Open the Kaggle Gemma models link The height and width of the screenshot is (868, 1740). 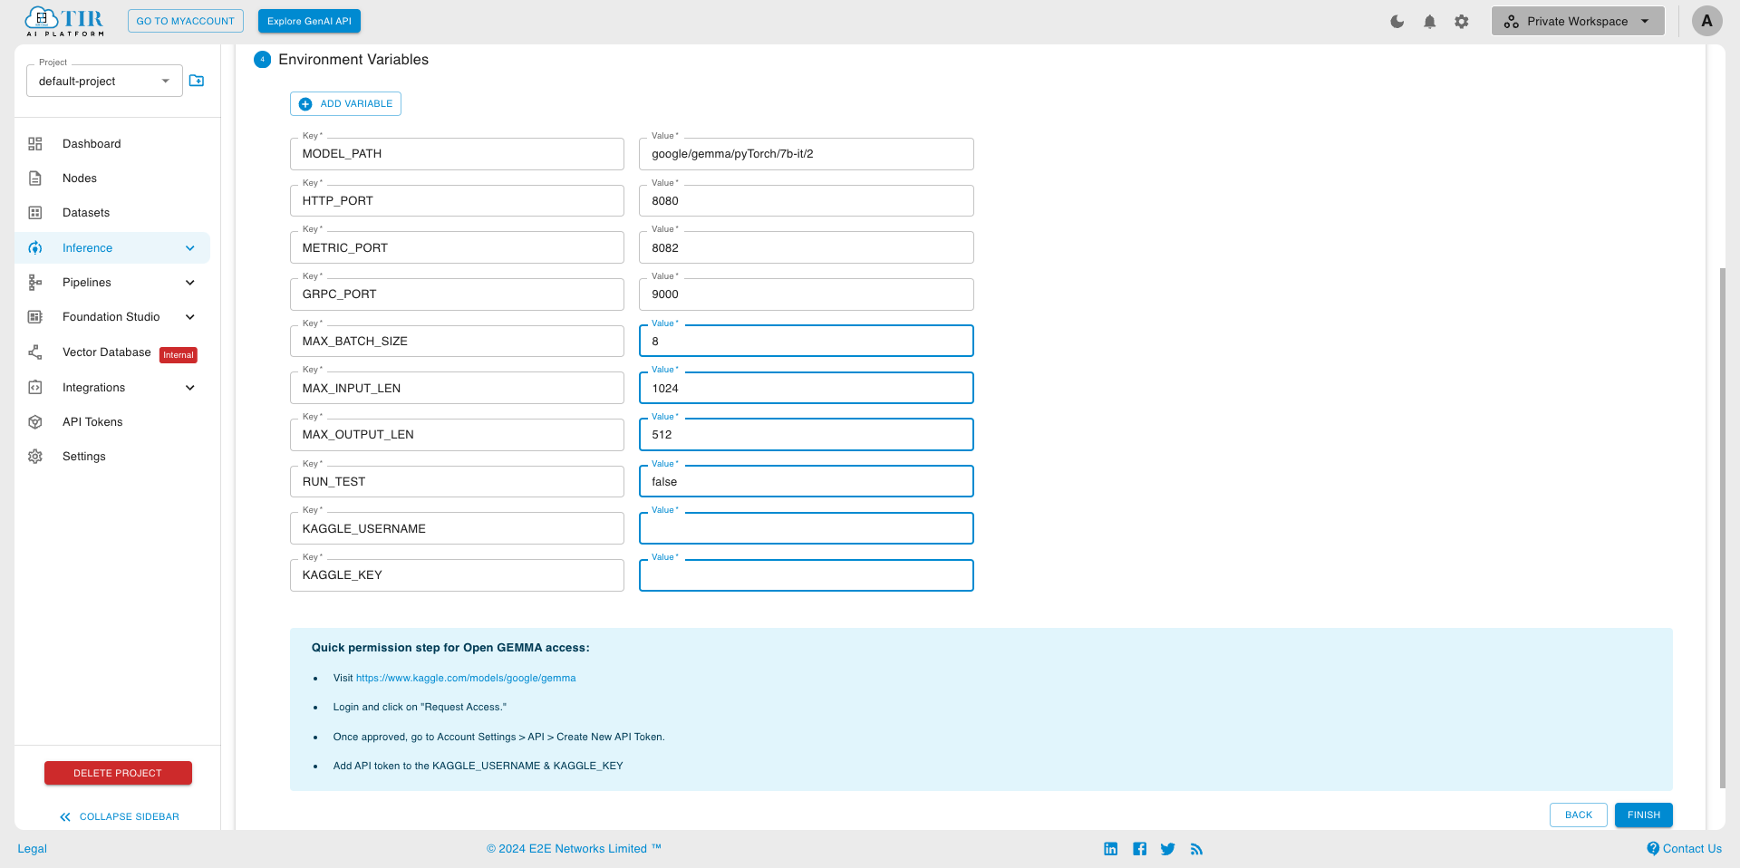pyautogui.click(x=466, y=678)
